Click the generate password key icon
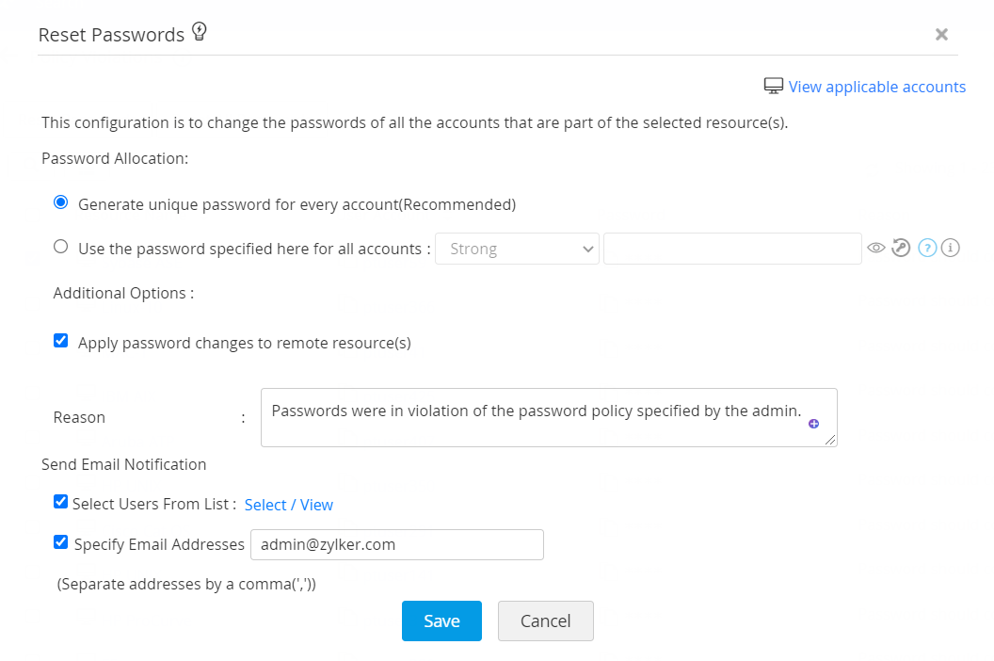 (901, 249)
